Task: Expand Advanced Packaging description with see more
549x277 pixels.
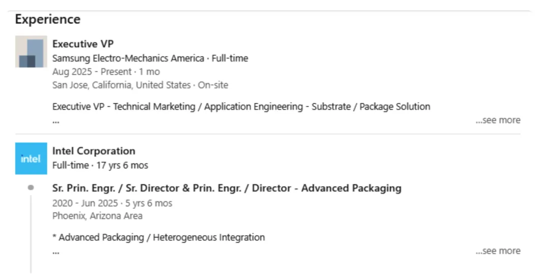Action: 498,251
